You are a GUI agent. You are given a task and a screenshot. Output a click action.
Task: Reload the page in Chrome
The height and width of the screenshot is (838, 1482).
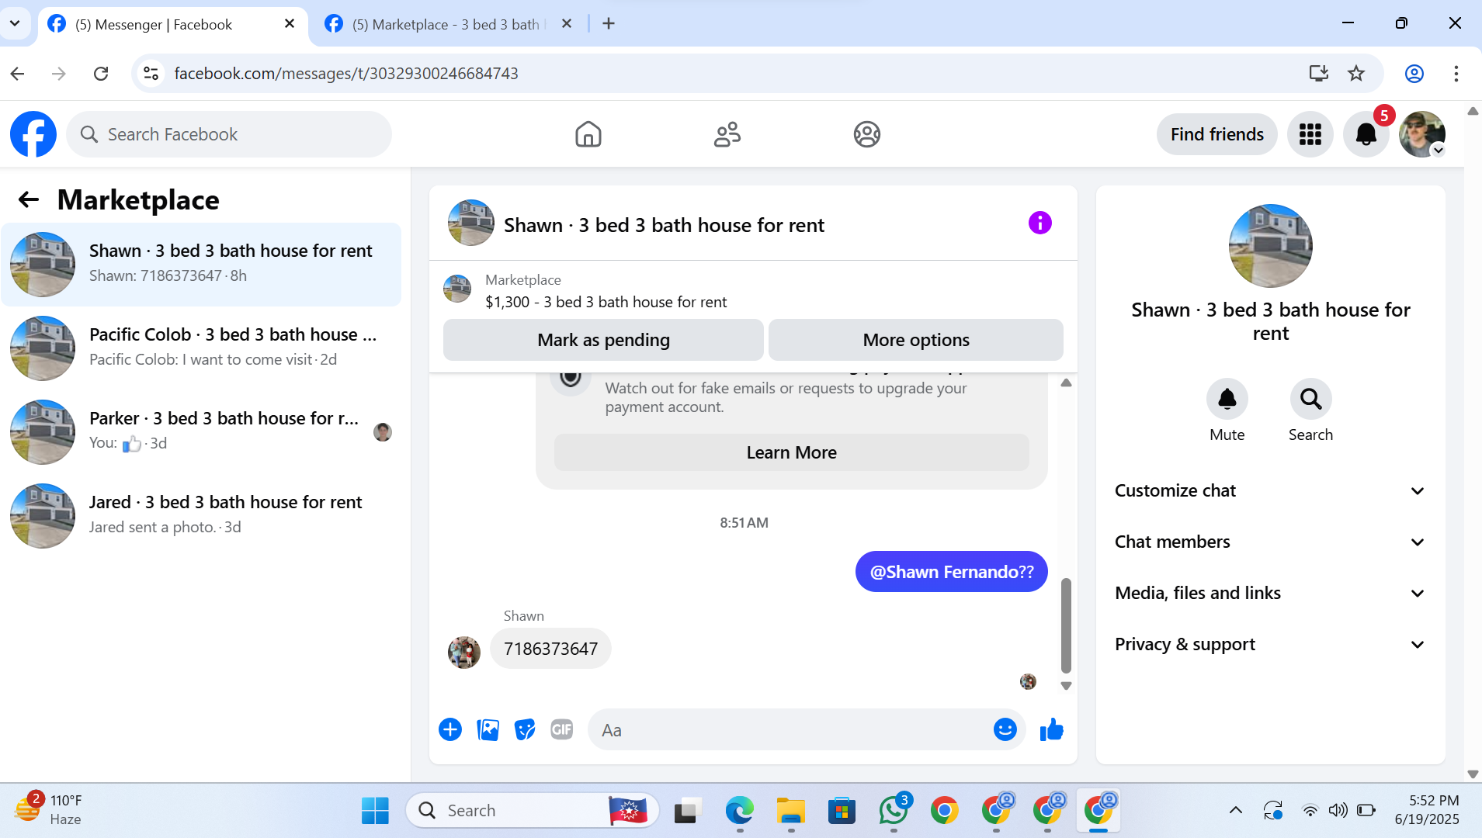(101, 74)
